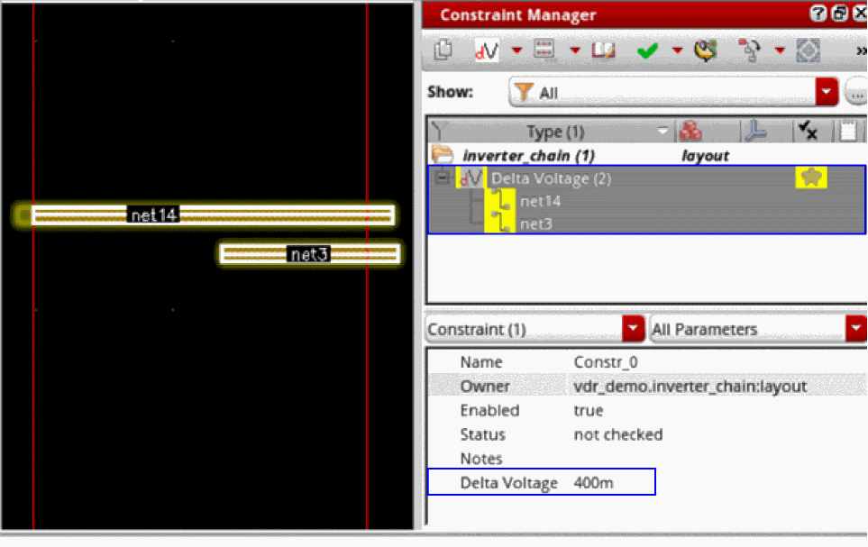Image resolution: width=868 pixels, height=547 pixels.
Task: Click the search constraints icon
Action: [705, 50]
